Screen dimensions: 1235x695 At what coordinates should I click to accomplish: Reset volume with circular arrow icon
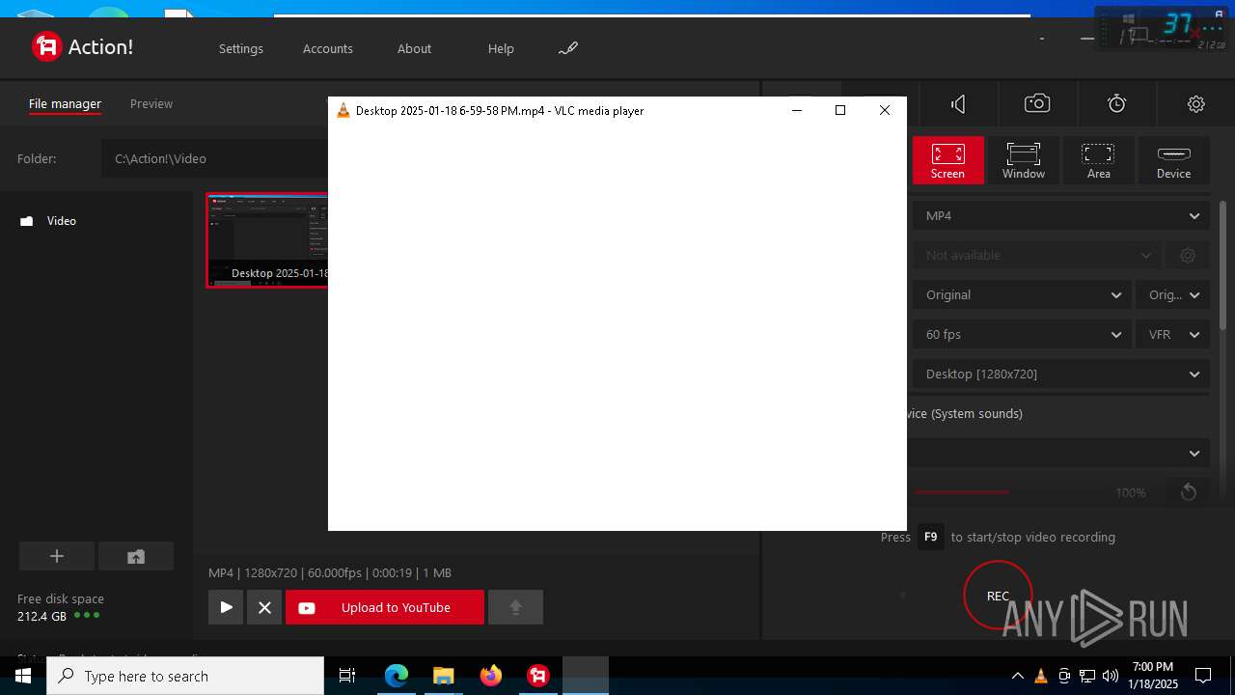point(1189,492)
